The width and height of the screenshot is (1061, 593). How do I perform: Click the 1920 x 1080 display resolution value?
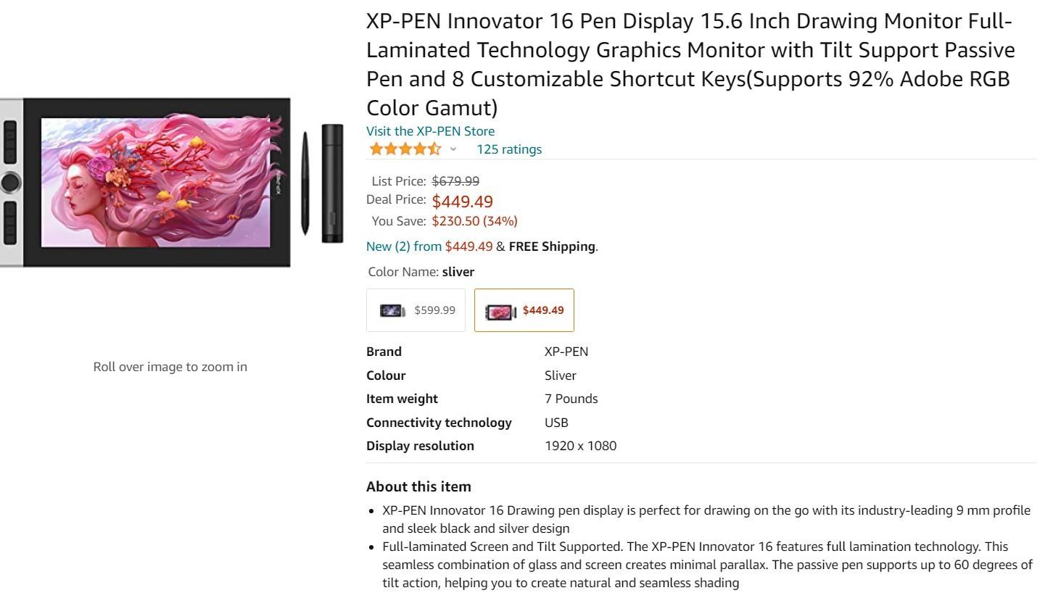coord(580,446)
